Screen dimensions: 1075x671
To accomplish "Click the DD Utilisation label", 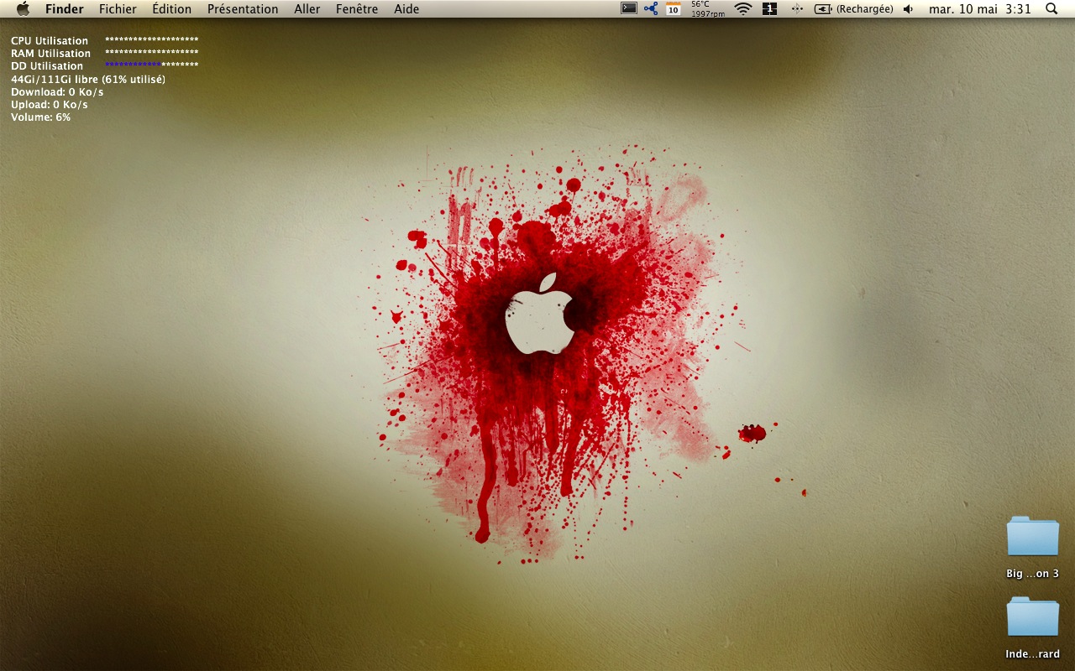I will point(47,65).
